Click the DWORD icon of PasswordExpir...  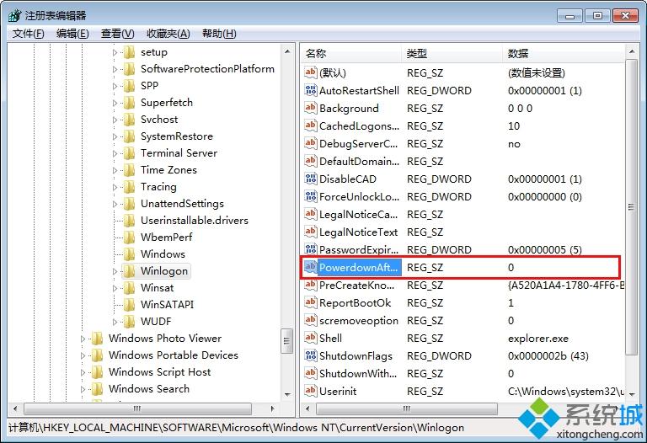point(310,249)
